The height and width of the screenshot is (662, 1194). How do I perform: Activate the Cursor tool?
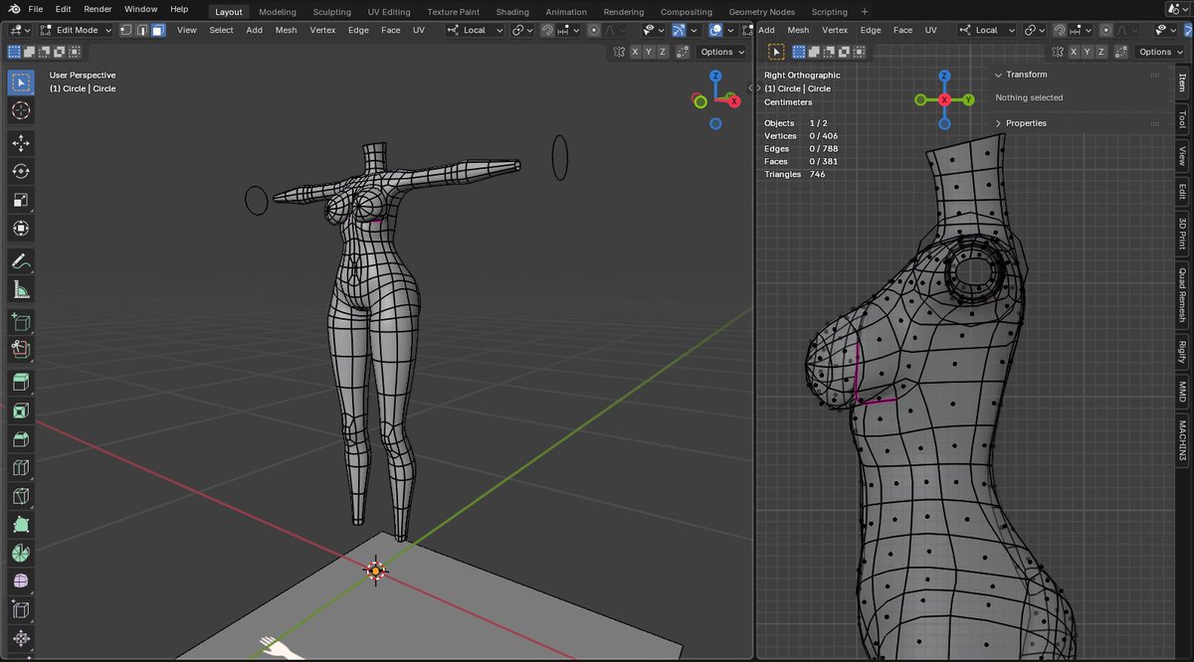click(21, 110)
